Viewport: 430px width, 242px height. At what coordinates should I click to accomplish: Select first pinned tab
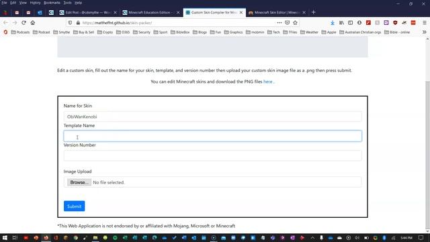5,13
